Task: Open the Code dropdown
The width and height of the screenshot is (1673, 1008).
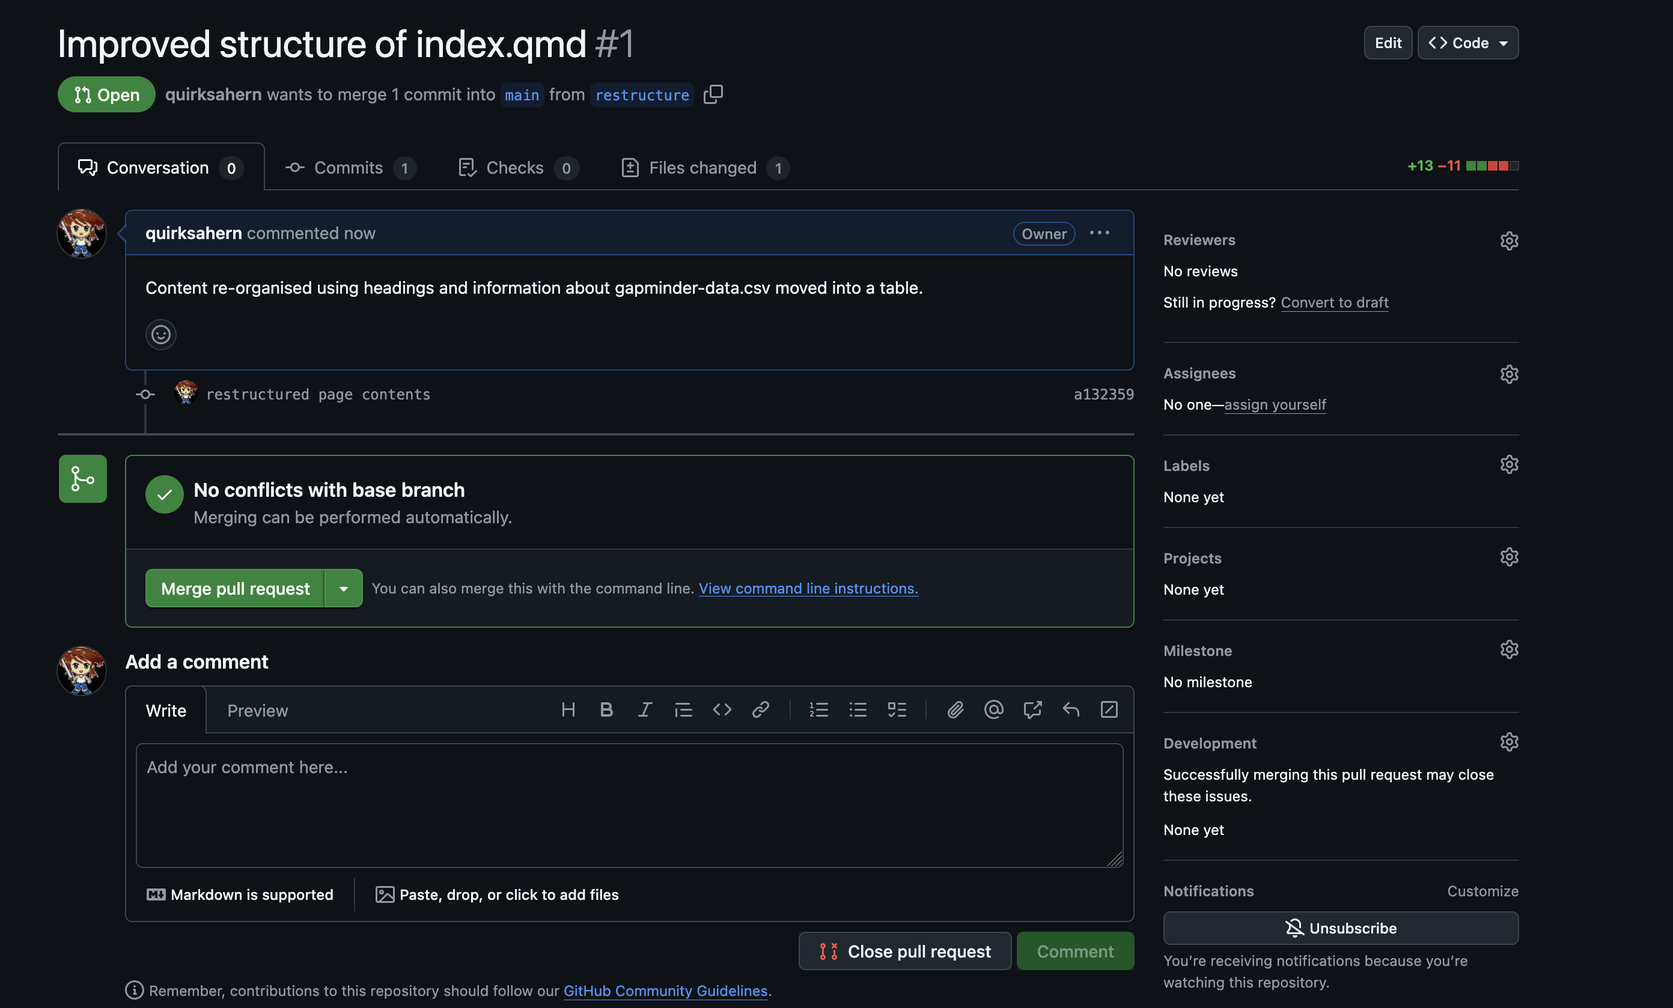Action: (1468, 43)
